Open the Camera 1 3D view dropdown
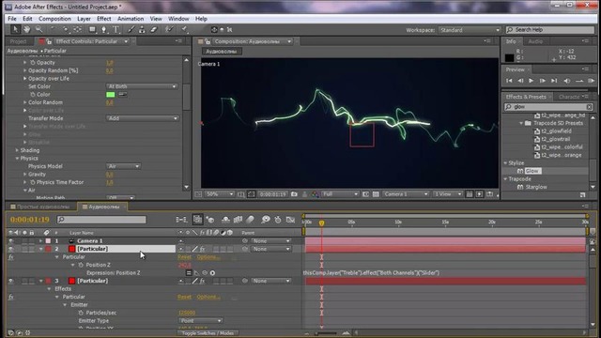This screenshot has width=601, height=338. coord(406,194)
